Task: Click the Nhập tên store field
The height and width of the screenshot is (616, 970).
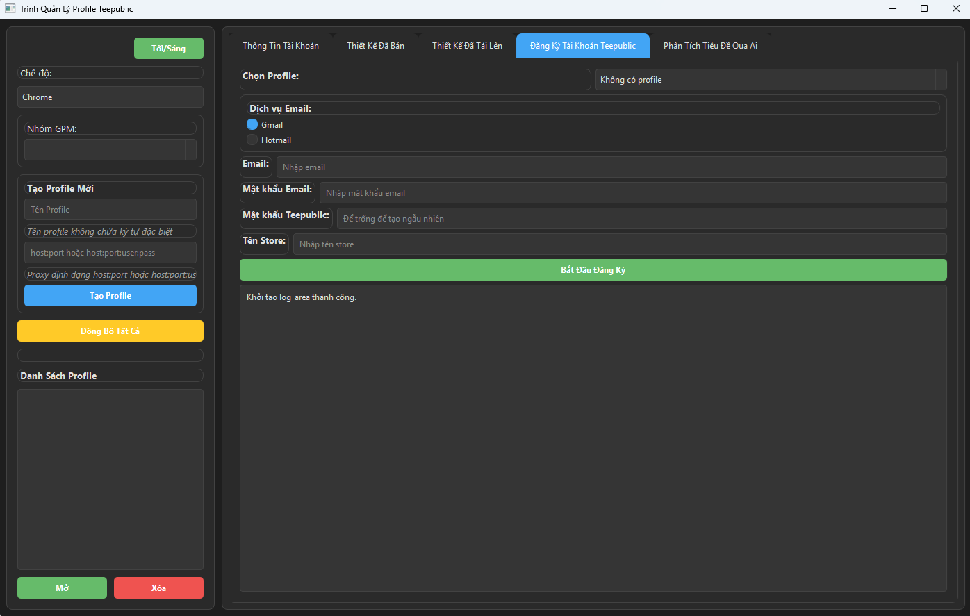Action: [x=619, y=244]
